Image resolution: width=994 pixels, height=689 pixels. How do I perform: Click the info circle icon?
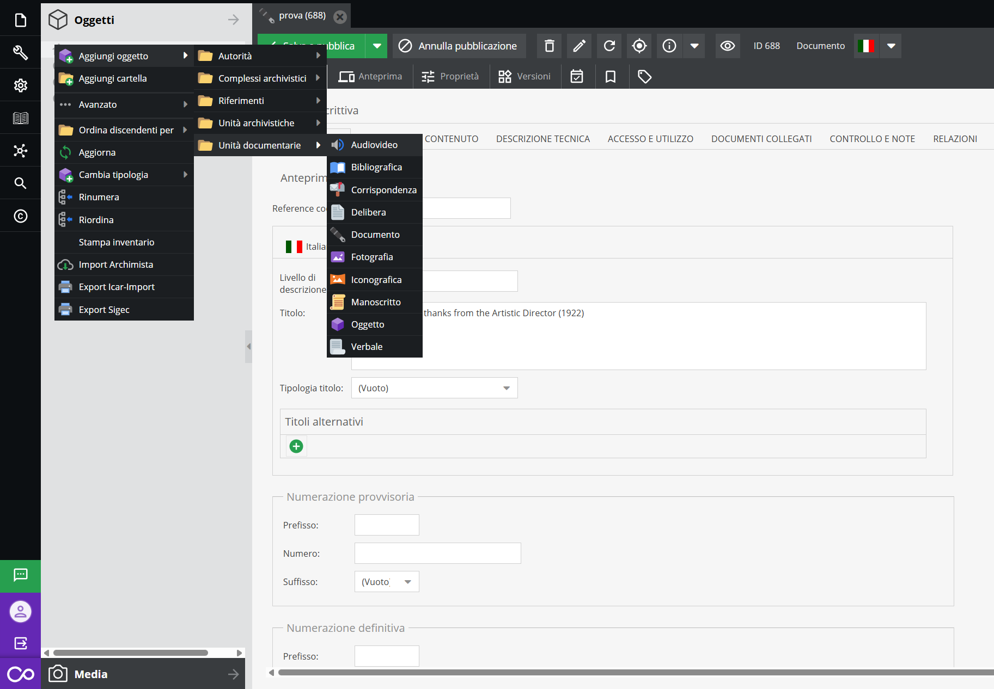point(669,46)
